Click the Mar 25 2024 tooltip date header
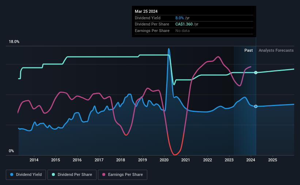This screenshot has height=185, width=300. (146, 11)
